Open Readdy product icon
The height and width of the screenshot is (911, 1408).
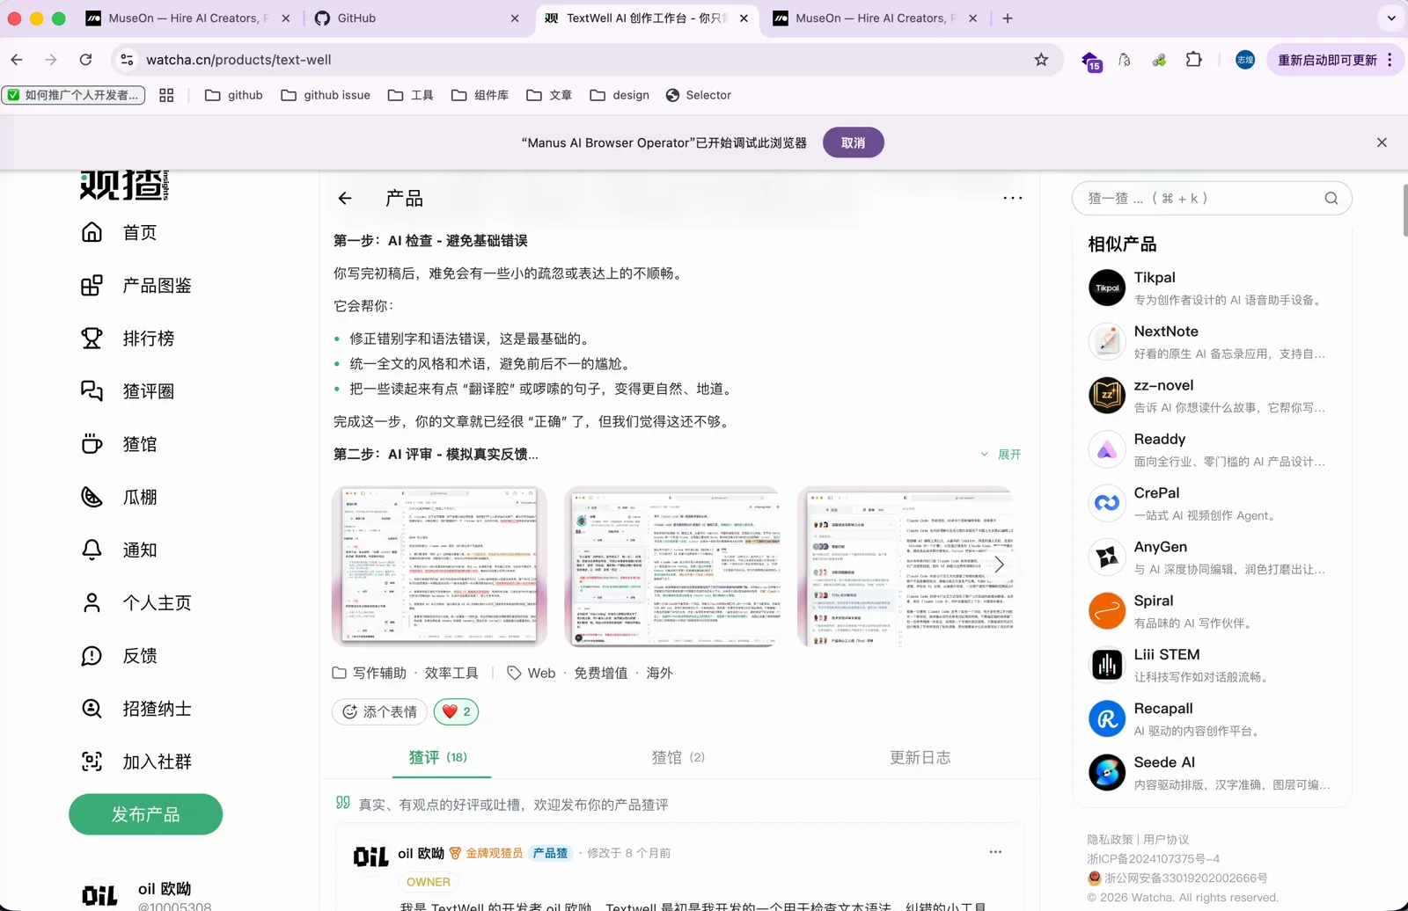1107,449
